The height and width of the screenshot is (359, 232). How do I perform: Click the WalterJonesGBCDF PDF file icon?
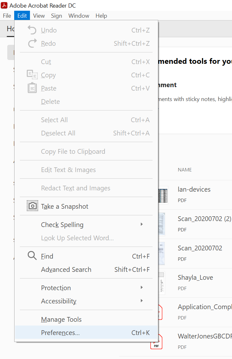pos(156,342)
